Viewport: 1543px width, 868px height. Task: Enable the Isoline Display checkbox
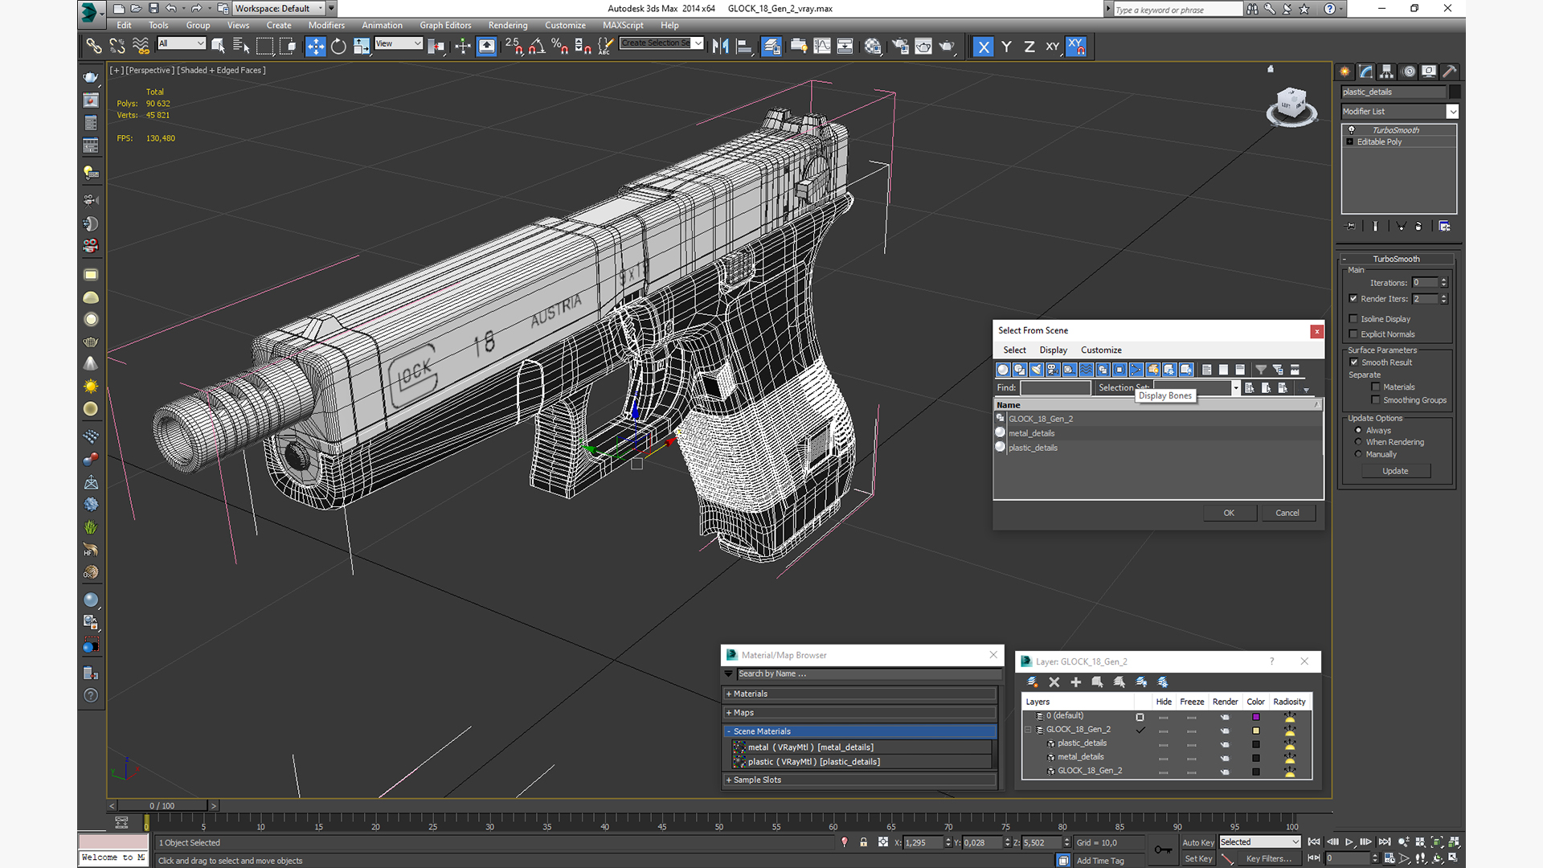(x=1353, y=319)
